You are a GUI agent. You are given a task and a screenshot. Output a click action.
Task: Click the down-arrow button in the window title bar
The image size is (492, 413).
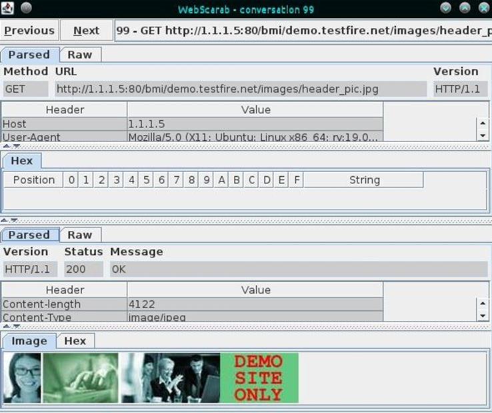(447, 9)
